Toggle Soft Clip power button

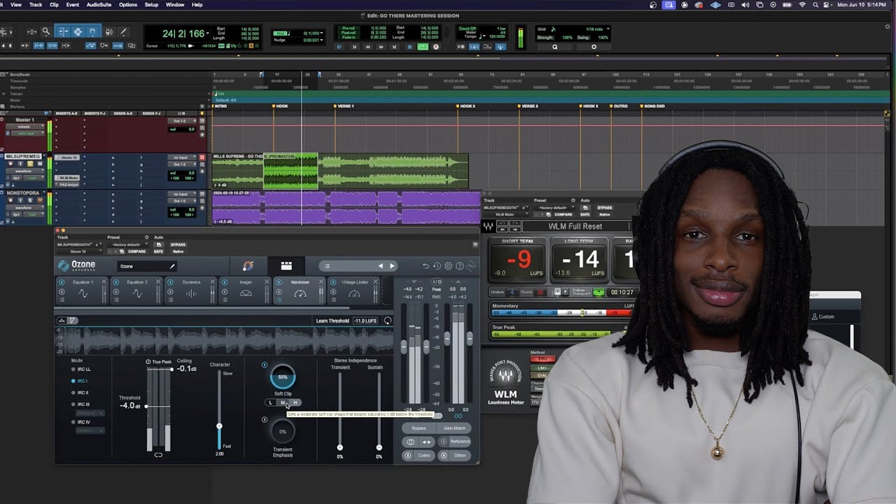264,365
